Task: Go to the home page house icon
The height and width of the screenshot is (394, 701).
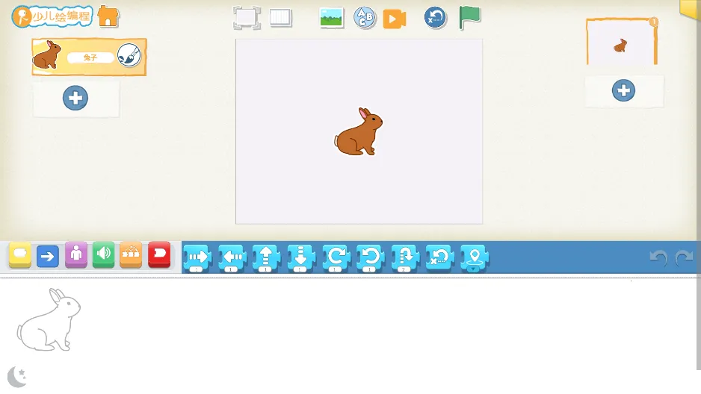Action: pos(108,16)
